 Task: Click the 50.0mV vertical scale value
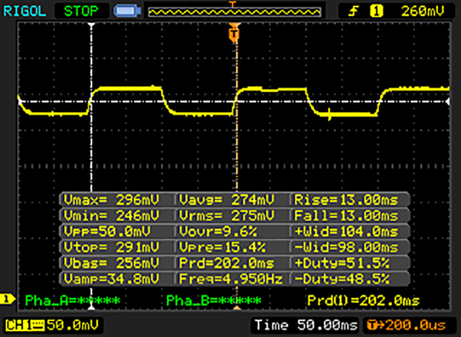click(73, 325)
